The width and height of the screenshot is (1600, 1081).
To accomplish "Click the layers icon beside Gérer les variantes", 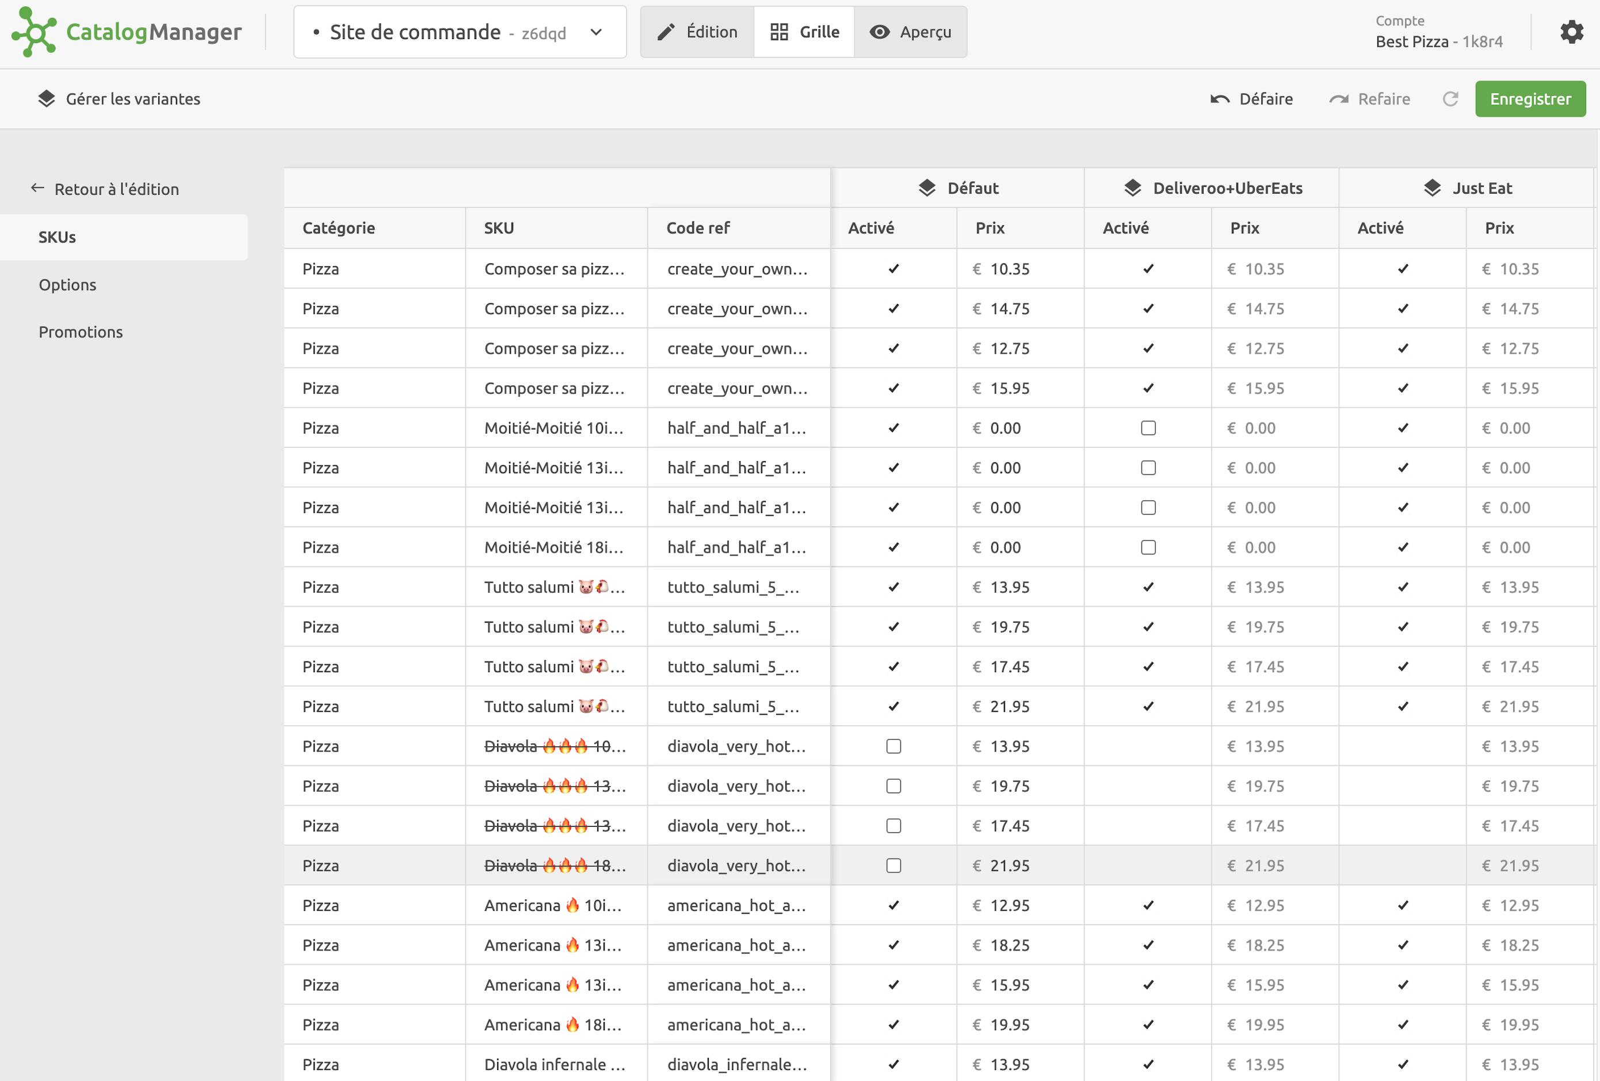I will [x=46, y=98].
